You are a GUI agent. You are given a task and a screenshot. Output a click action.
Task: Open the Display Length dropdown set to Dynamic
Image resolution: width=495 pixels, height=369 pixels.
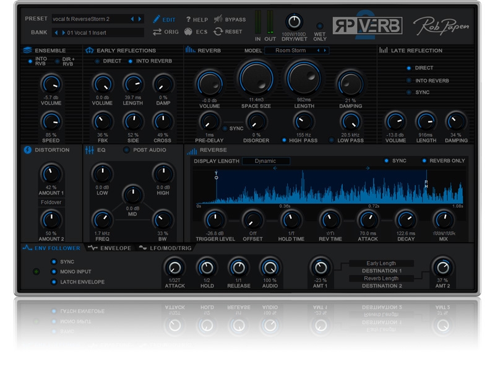point(266,161)
